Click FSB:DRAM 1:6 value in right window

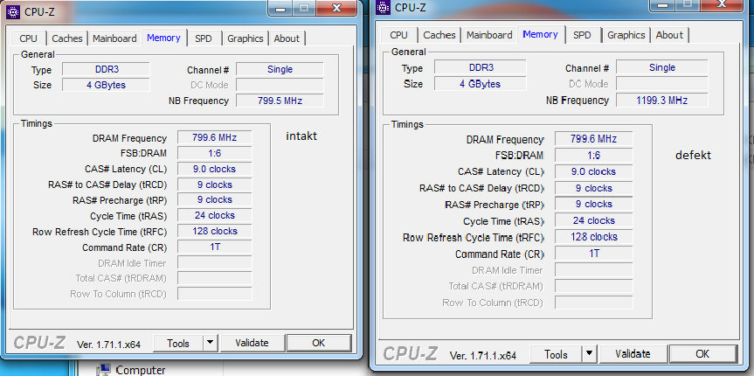593,156
